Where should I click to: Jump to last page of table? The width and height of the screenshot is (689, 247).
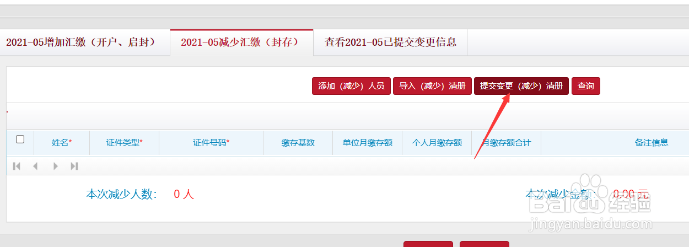[74, 166]
